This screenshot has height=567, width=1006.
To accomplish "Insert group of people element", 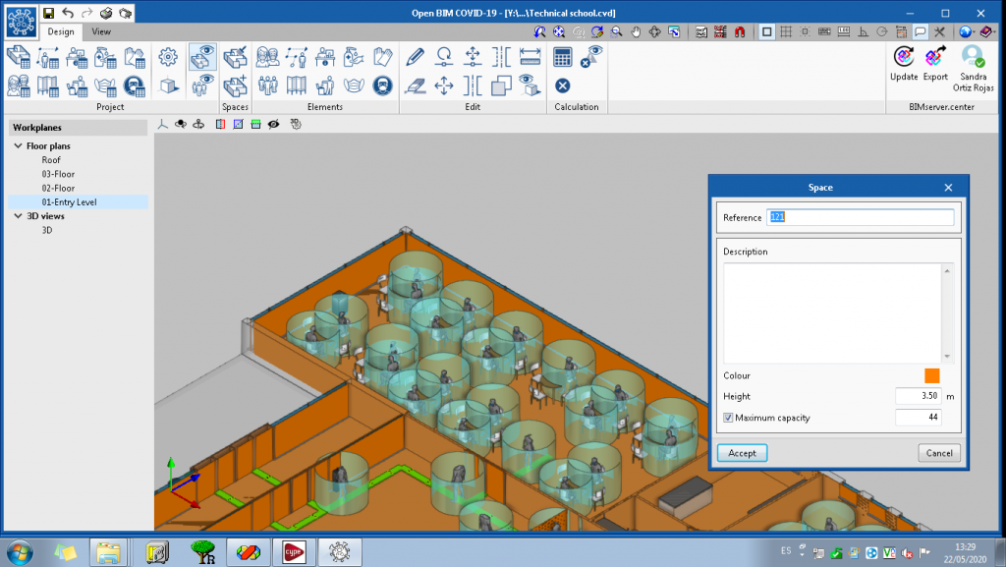I will (x=267, y=85).
